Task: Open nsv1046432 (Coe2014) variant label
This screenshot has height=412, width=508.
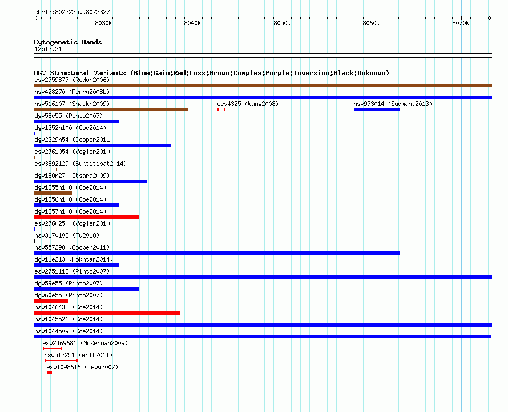Action: (68, 307)
